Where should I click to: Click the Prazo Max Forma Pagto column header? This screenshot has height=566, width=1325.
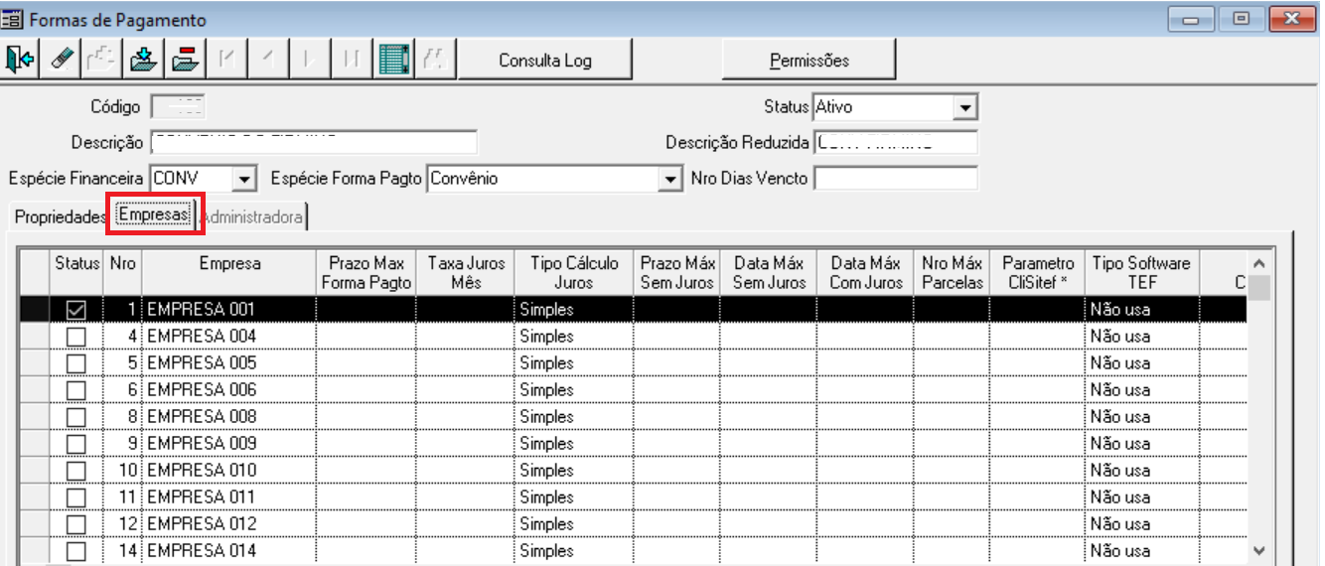click(367, 272)
